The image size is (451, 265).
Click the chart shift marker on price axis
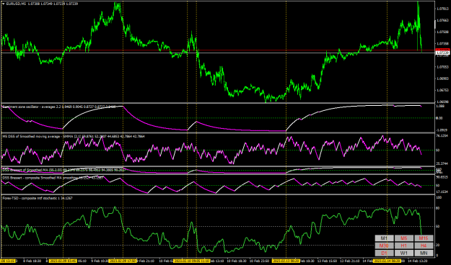click(x=435, y=24)
